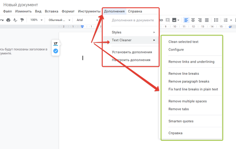The width and height of the screenshot is (236, 149).
Task: Click the left indent marker on ruler
Action: [x=82, y=27]
